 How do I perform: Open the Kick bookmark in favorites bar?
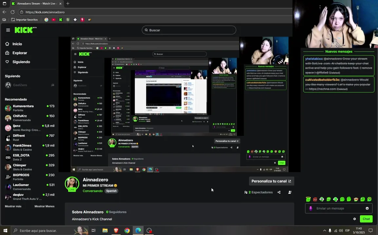[x=61, y=20]
